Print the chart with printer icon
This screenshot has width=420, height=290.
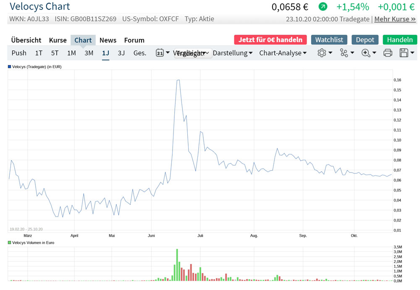tap(388, 53)
